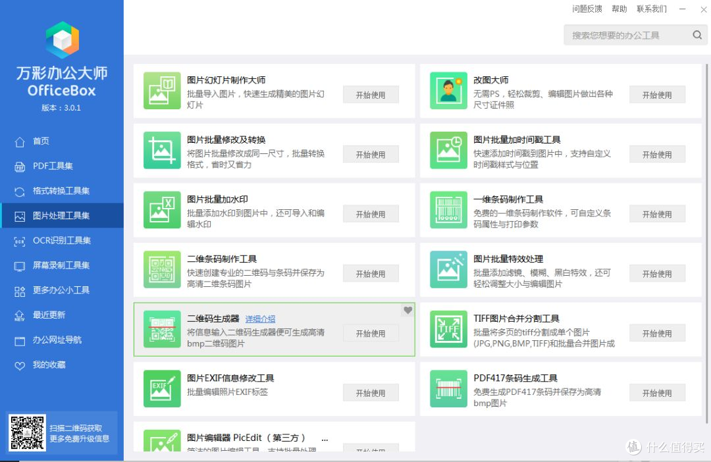The image size is (711, 462).
Task: Click the 图片批量修改及转换 crop icon
Action: coord(162,150)
